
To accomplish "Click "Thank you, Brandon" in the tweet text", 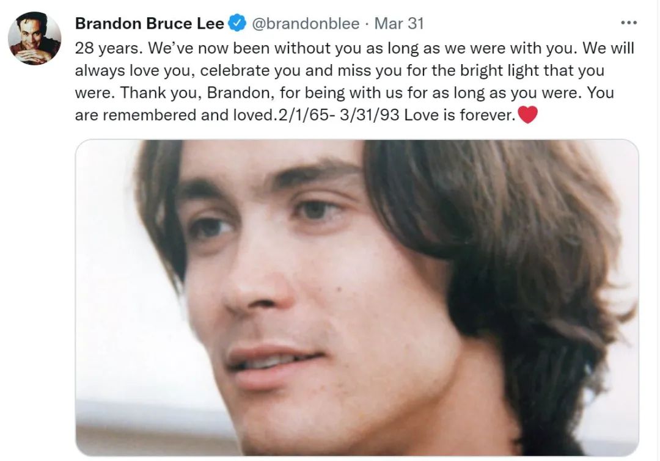I will click(196, 93).
